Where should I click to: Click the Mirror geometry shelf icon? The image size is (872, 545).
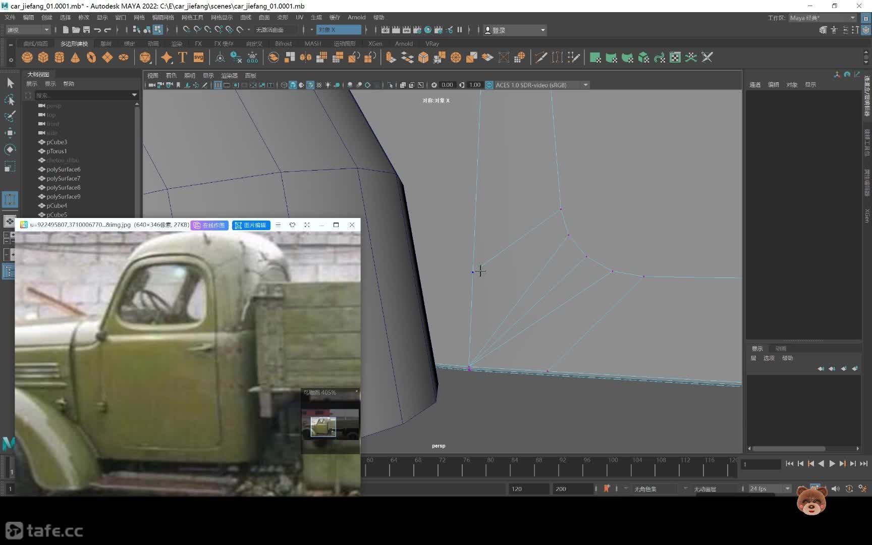point(306,58)
